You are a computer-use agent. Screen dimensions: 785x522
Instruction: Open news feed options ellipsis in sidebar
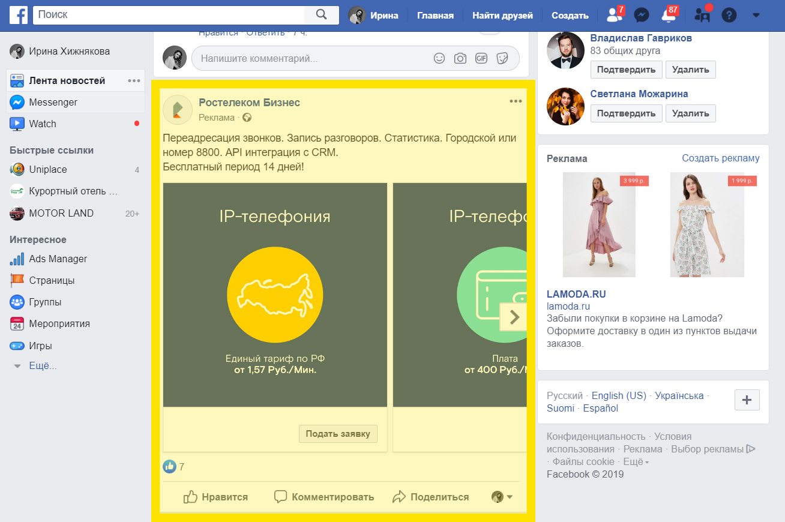coord(134,80)
